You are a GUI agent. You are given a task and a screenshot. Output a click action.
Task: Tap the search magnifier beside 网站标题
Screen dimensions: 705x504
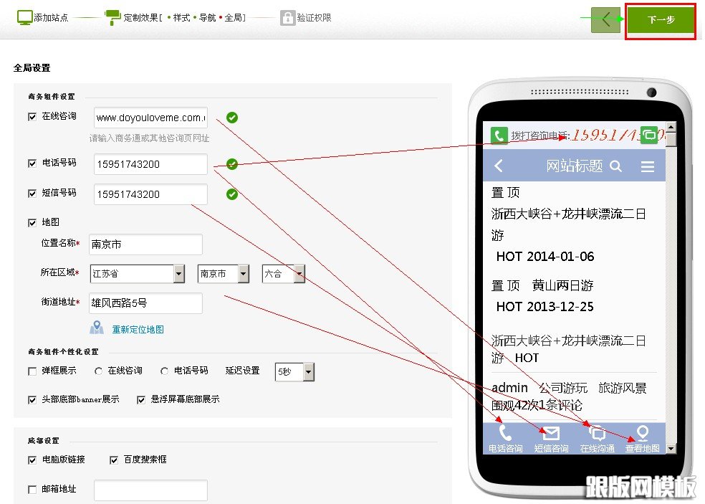coord(615,166)
